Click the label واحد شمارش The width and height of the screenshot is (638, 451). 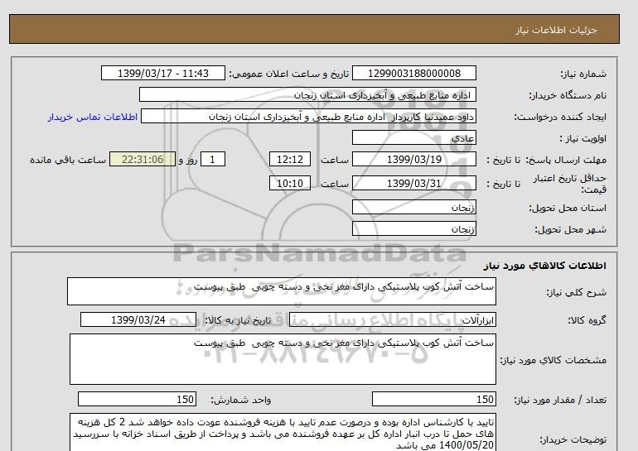click(241, 400)
